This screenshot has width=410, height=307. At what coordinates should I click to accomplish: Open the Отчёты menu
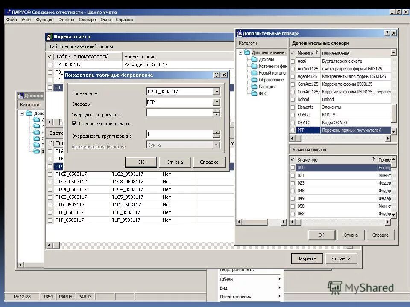click(x=66, y=20)
